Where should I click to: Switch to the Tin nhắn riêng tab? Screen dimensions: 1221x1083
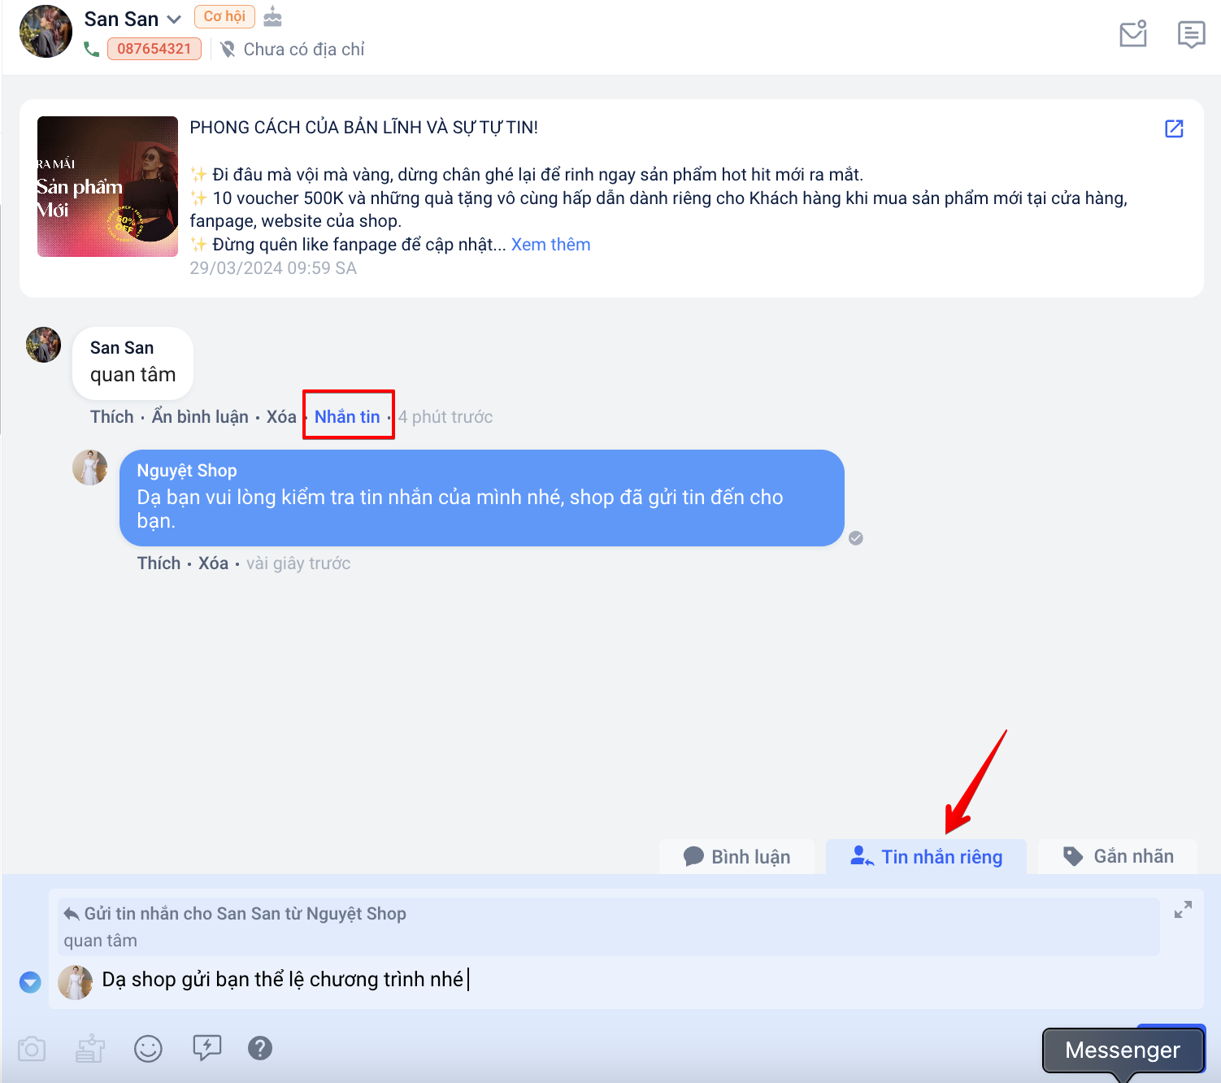tap(926, 857)
